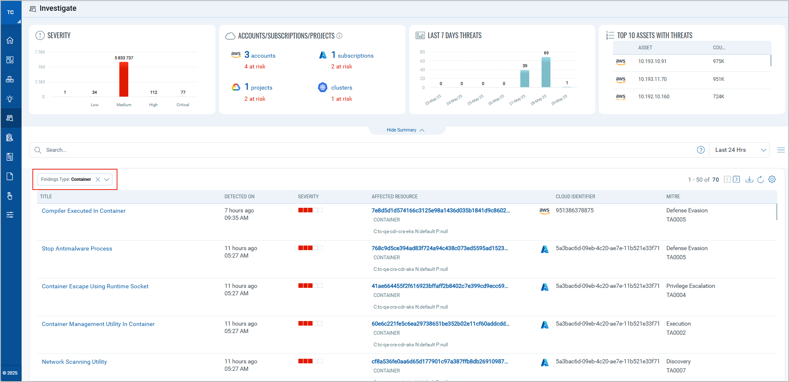Open affected resource 768c9d5ce394ad83f724a94c438c...

click(x=440, y=248)
